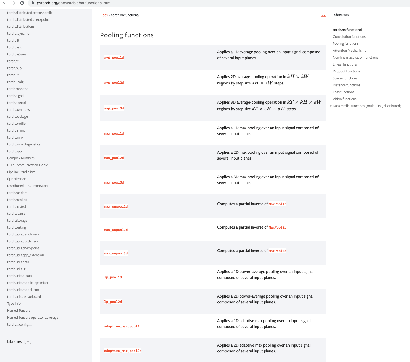Jump to Vision functions section

pyautogui.click(x=345, y=99)
